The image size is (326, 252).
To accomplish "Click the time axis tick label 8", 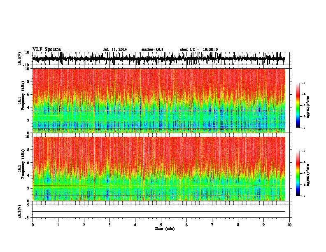I will [x=238, y=225].
